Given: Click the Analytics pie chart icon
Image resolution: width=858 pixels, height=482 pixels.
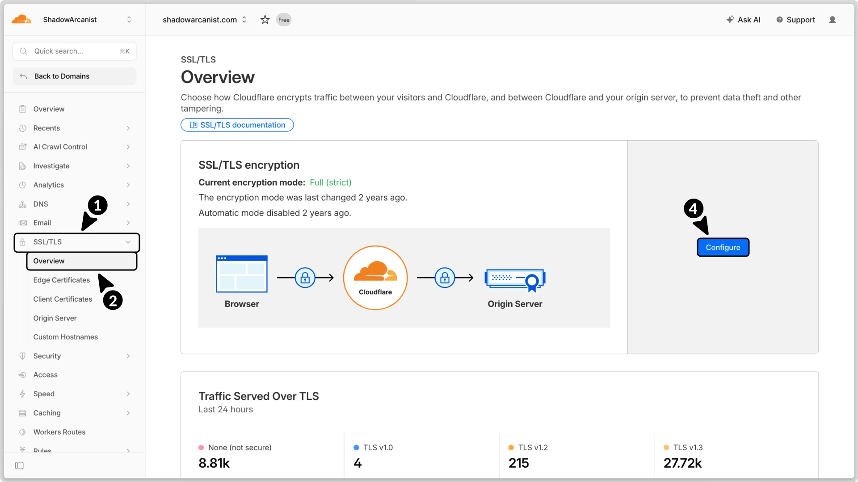Looking at the screenshot, I should [22, 185].
